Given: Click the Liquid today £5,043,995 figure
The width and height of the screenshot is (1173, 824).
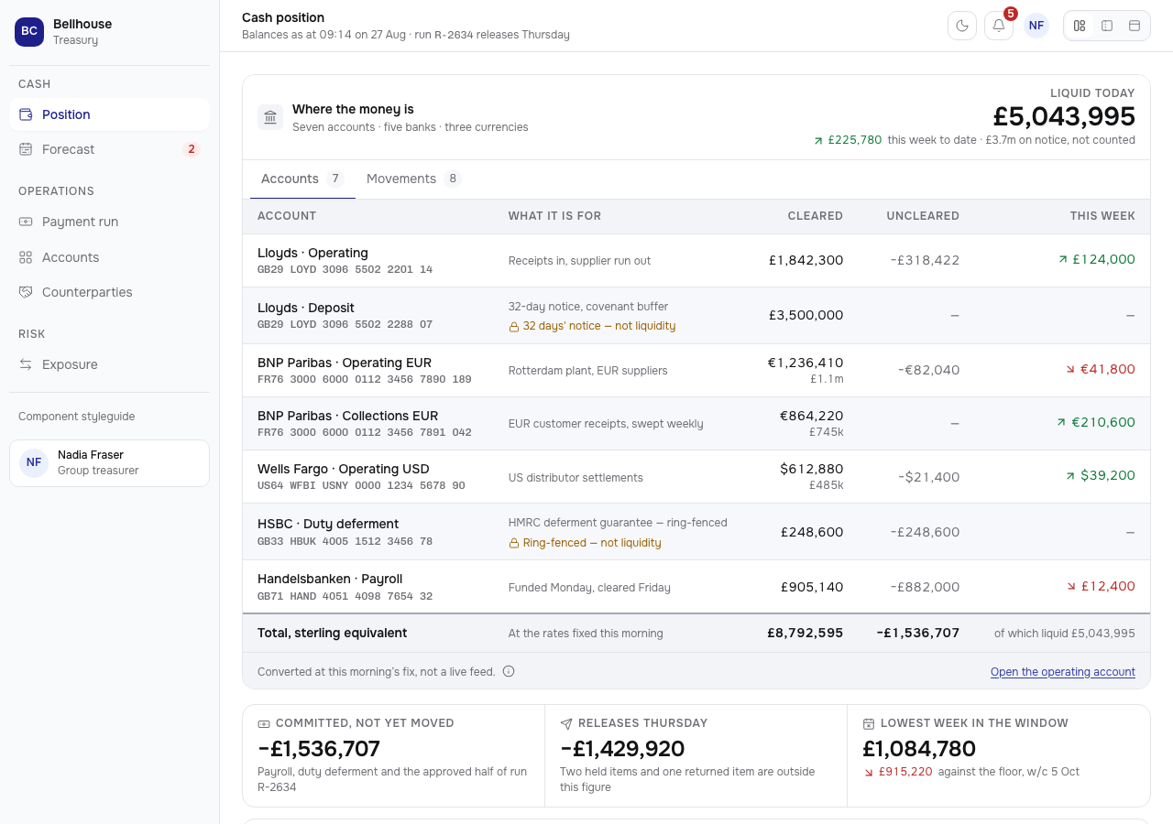Looking at the screenshot, I should tap(1064, 116).
